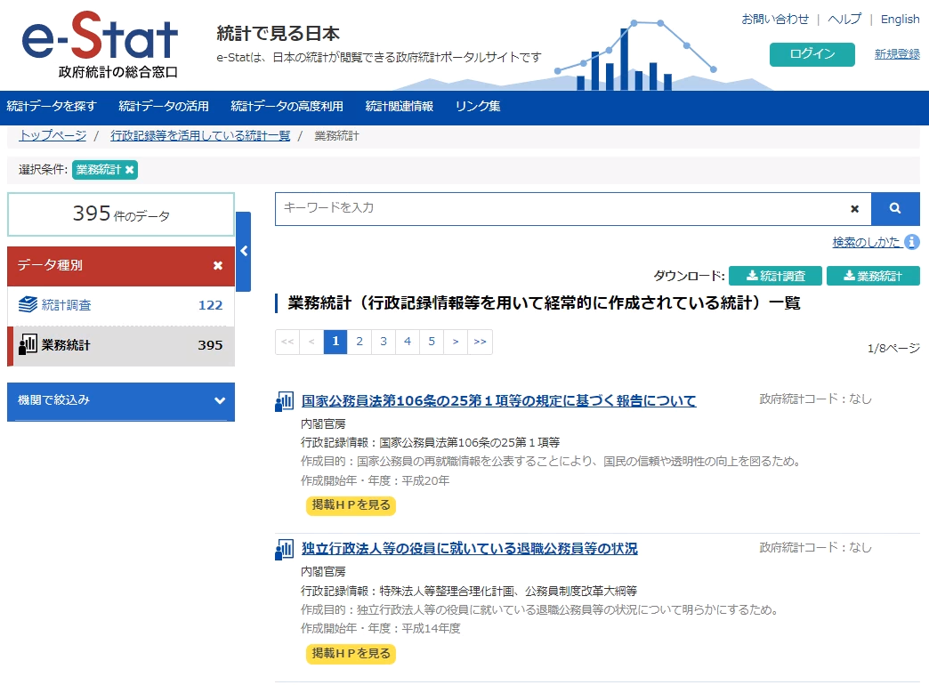Screen dimensions: 929x685
Task: Open お問い合わせ link
Action: (775, 19)
